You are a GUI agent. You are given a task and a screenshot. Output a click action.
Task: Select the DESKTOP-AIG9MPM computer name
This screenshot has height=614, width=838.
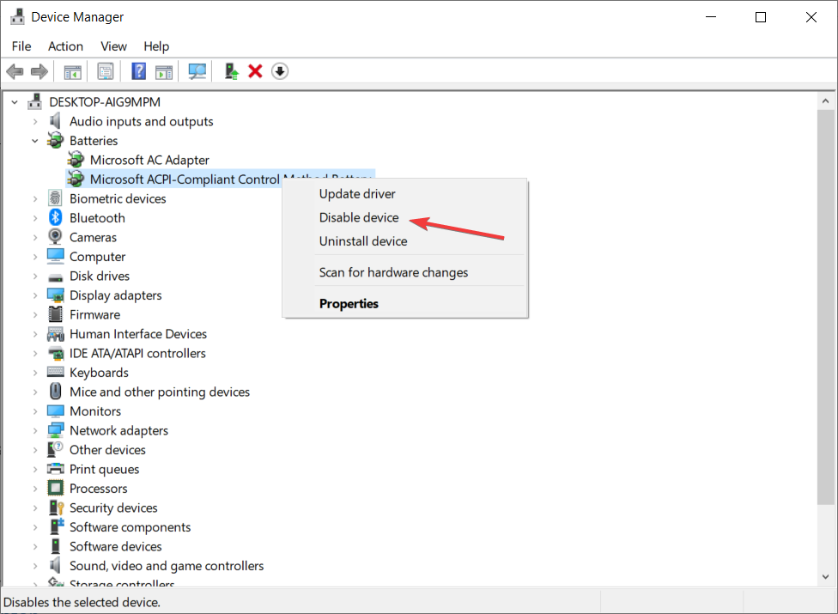[105, 101]
